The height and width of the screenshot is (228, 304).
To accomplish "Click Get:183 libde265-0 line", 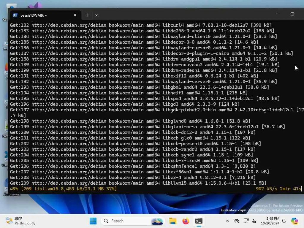I will point(142,31).
